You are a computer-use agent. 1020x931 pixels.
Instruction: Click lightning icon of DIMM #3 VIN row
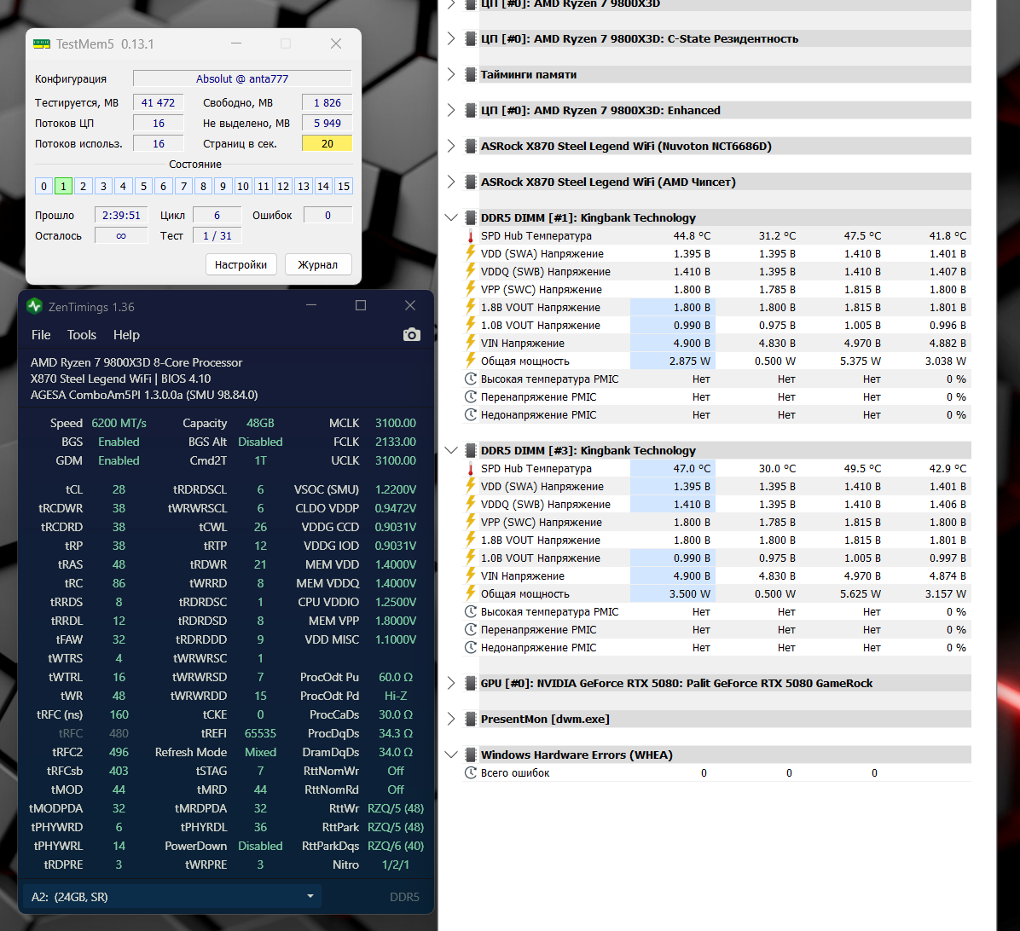[x=470, y=576]
